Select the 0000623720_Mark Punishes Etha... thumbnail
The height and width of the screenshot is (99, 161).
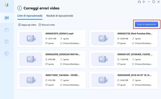103,38
